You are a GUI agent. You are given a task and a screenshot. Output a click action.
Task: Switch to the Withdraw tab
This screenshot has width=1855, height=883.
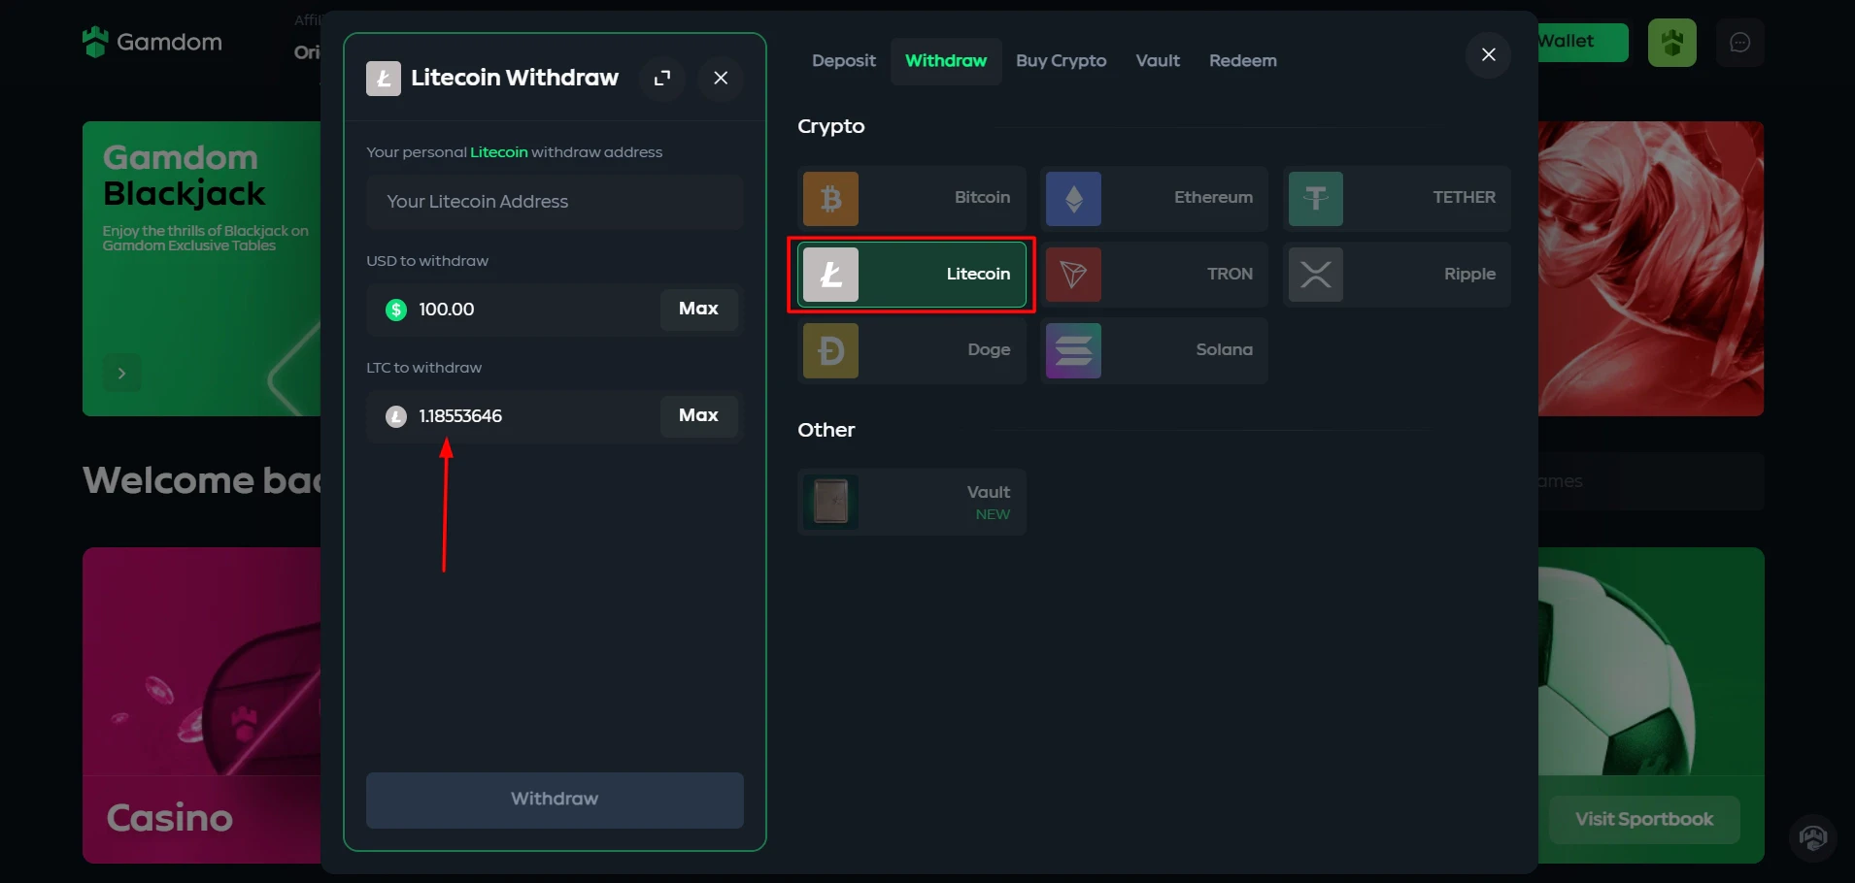946,61
